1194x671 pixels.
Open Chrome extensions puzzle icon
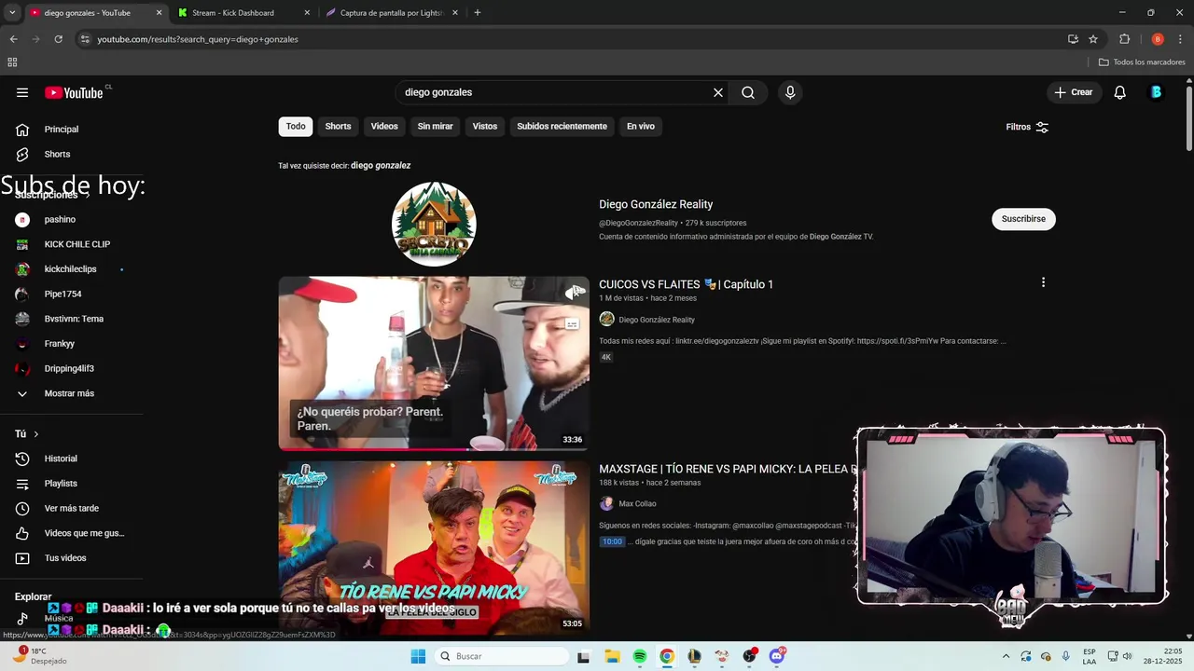click(x=1124, y=39)
